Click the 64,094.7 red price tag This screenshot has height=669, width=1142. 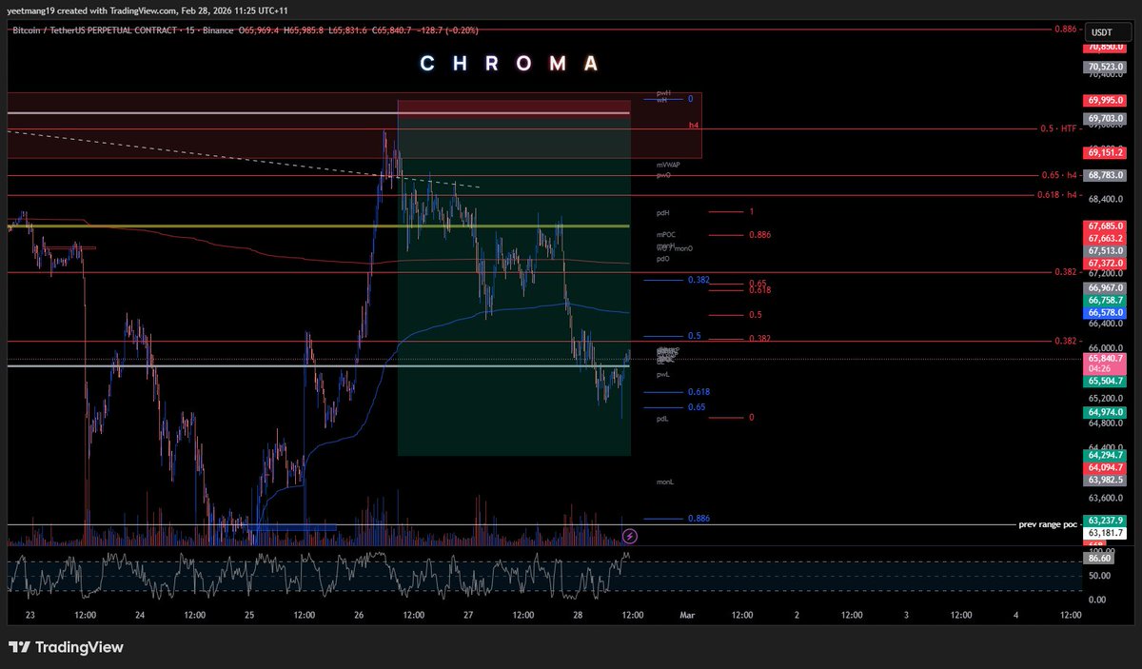tap(1106, 468)
